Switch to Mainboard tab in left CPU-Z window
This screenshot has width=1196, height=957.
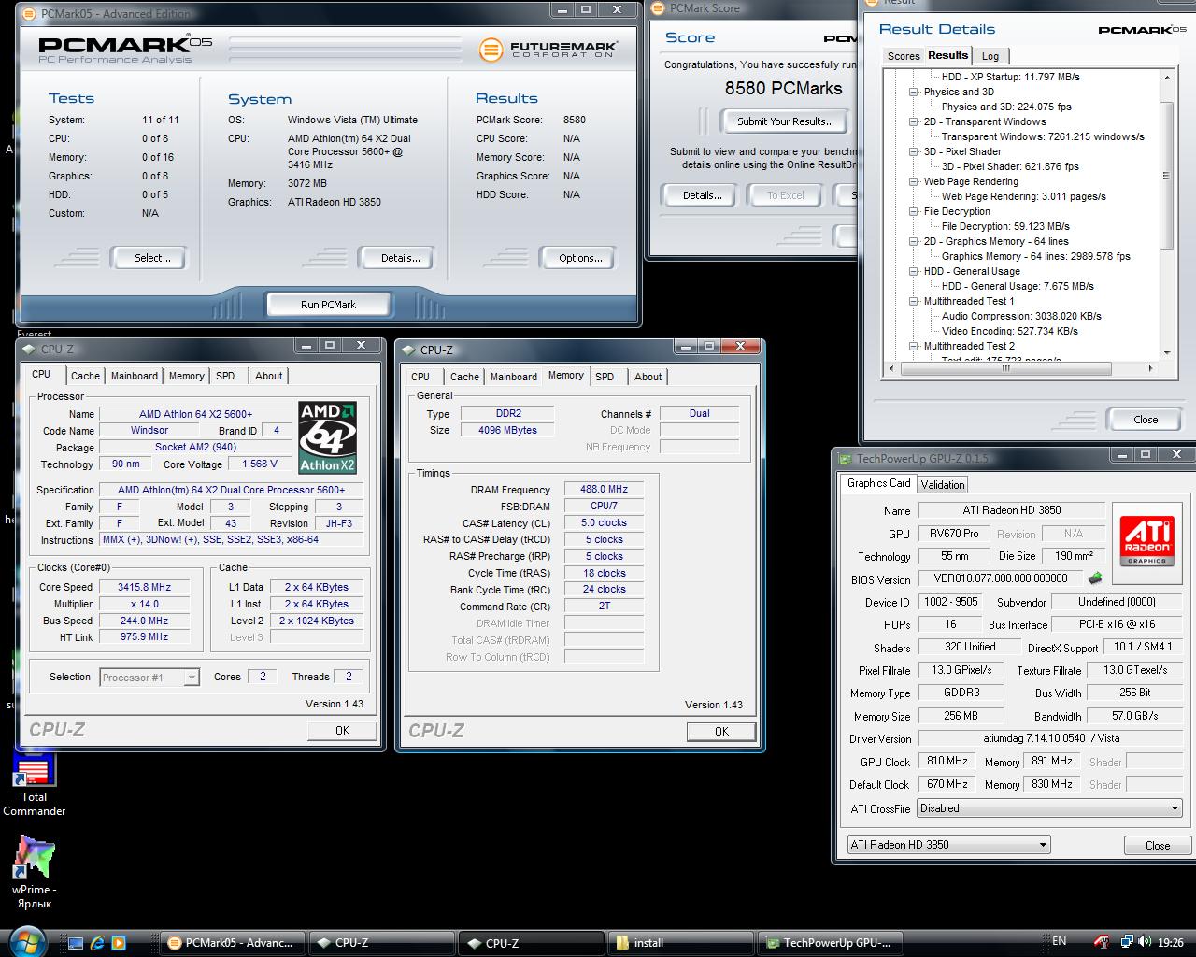click(x=135, y=376)
